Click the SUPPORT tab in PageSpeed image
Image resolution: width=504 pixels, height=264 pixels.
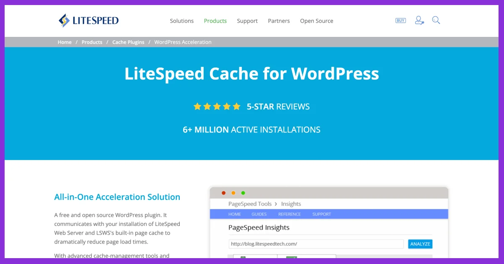[322, 214]
